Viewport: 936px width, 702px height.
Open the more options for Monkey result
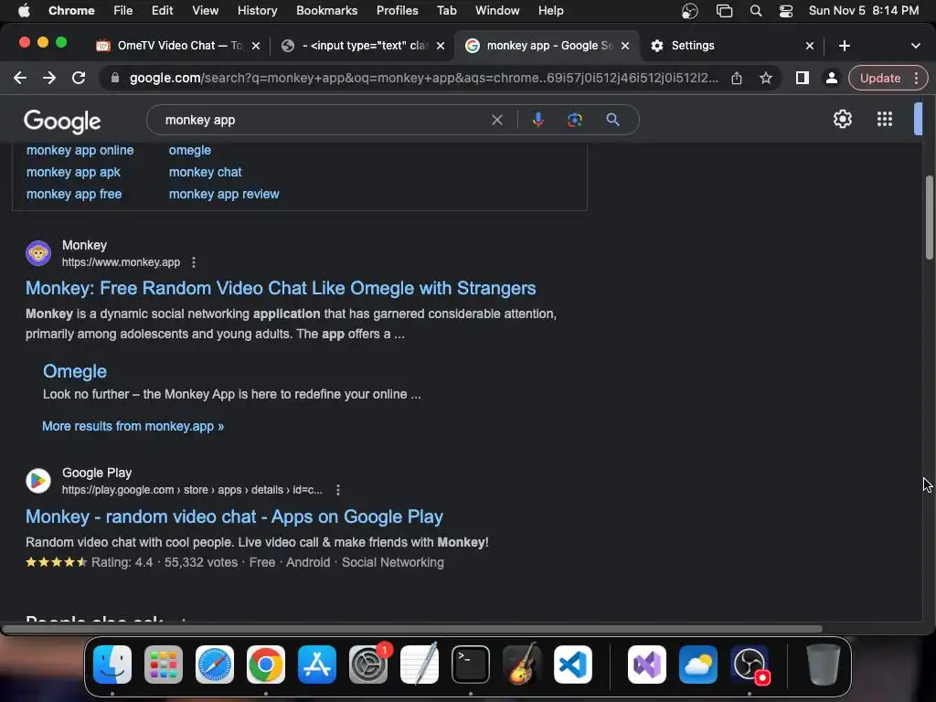pos(194,262)
